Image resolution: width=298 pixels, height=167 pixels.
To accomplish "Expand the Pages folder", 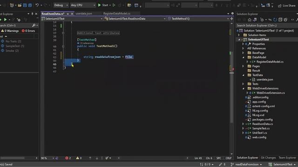I will 243,66.
